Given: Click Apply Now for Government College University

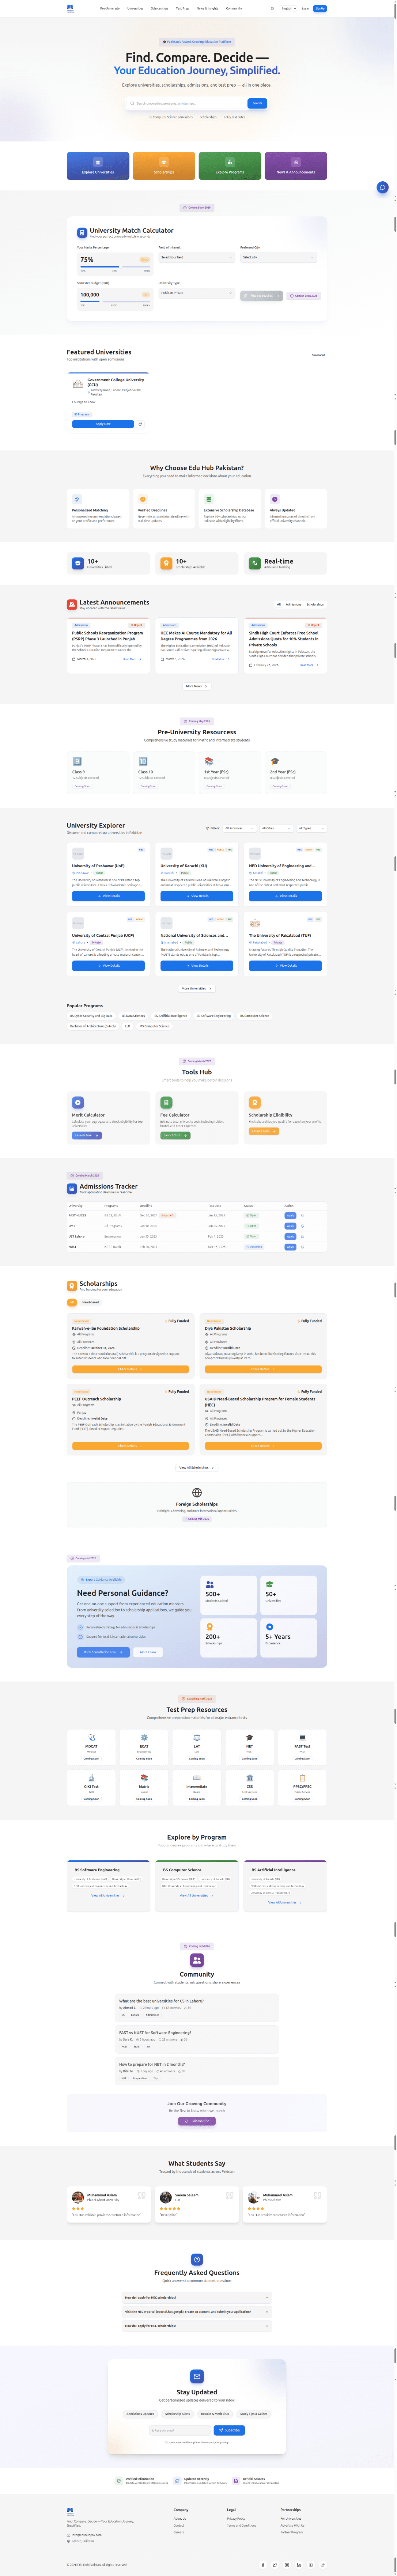Looking at the screenshot, I should pyautogui.click(x=103, y=424).
